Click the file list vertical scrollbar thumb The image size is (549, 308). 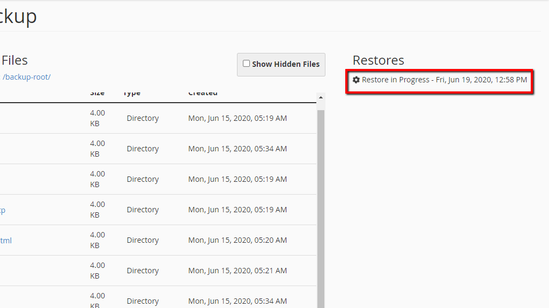point(321,209)
